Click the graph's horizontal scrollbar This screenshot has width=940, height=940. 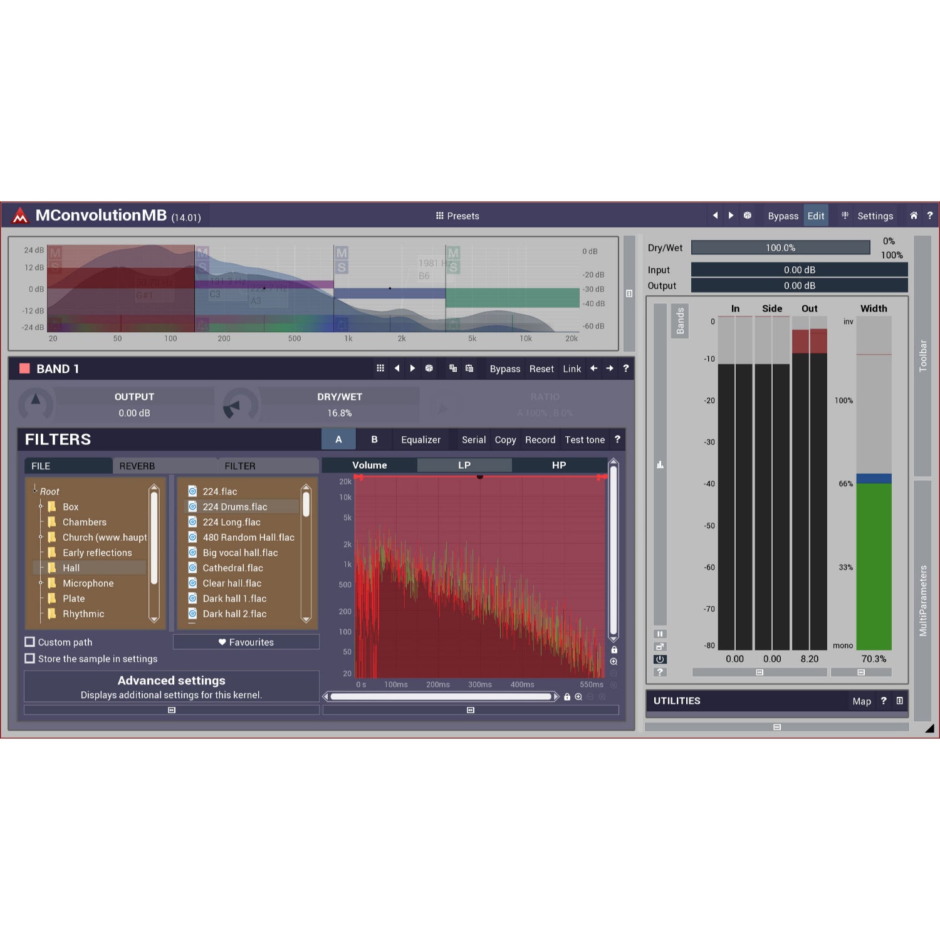pos(441,697)
